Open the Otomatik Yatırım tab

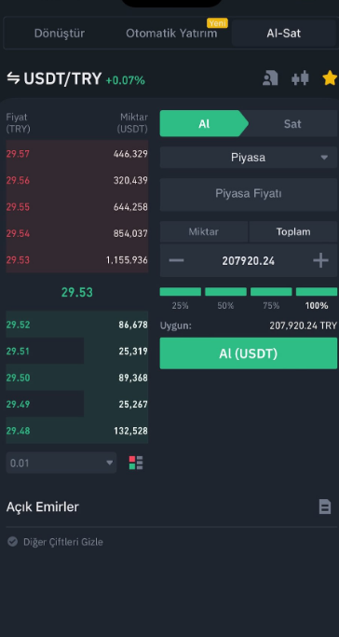[x=171, y=34]
